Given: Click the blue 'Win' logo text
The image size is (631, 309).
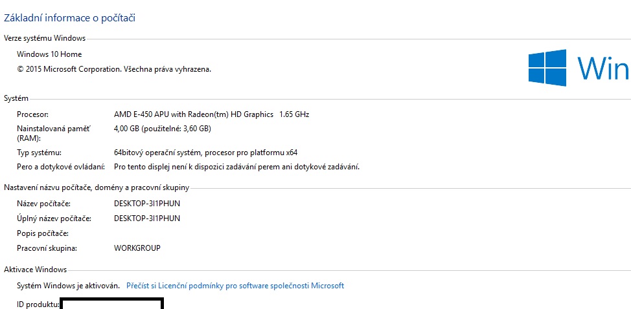Looking at the screenshot, I should point(603,69).
